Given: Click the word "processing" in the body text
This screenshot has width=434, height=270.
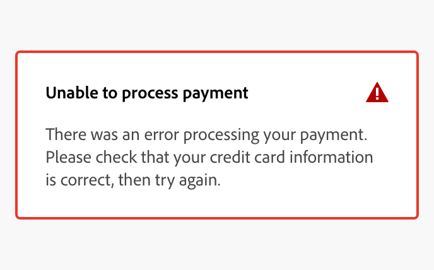Looking at the screenshot, I should (220, 134).
